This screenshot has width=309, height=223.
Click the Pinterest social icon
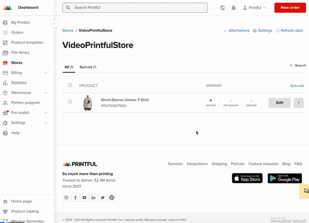[112, 197]
